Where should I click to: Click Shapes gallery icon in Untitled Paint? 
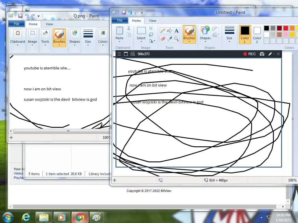pyautogui.click(x=205, y=30)
